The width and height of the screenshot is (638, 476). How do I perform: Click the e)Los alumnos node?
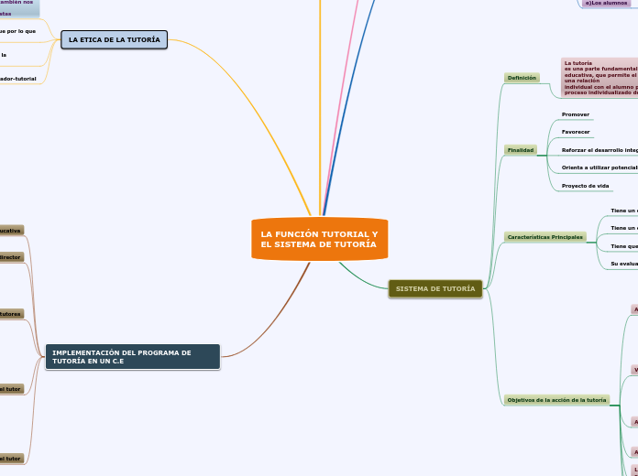coord(606,4)
